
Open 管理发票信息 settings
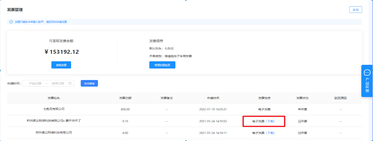(x=162, y=65)
